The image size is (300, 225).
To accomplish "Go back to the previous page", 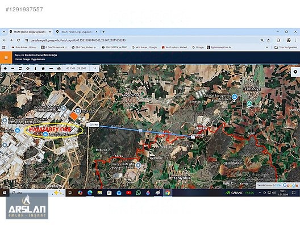I will (5, 40).
